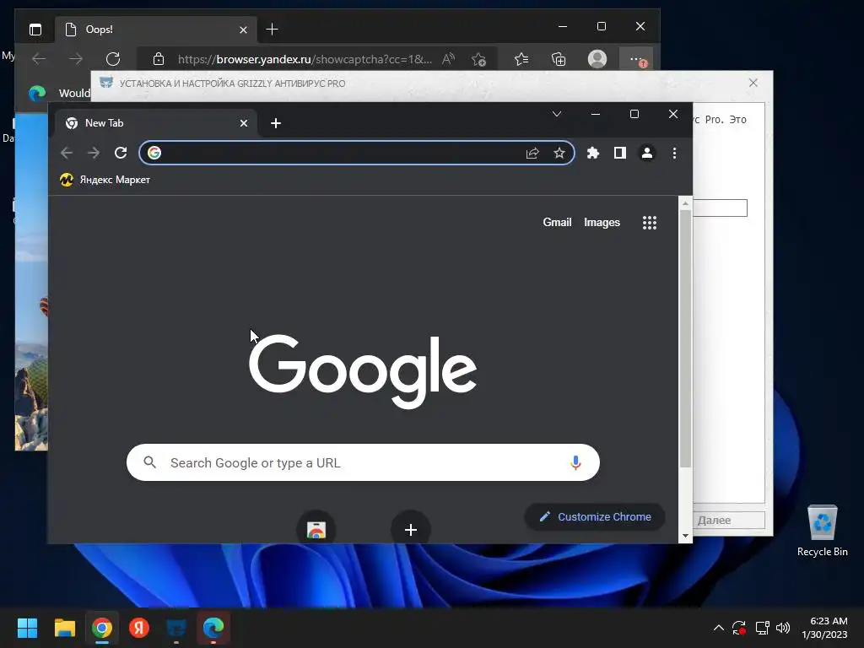
Task: Click text field in Grizzly installer
Action: 720,208
